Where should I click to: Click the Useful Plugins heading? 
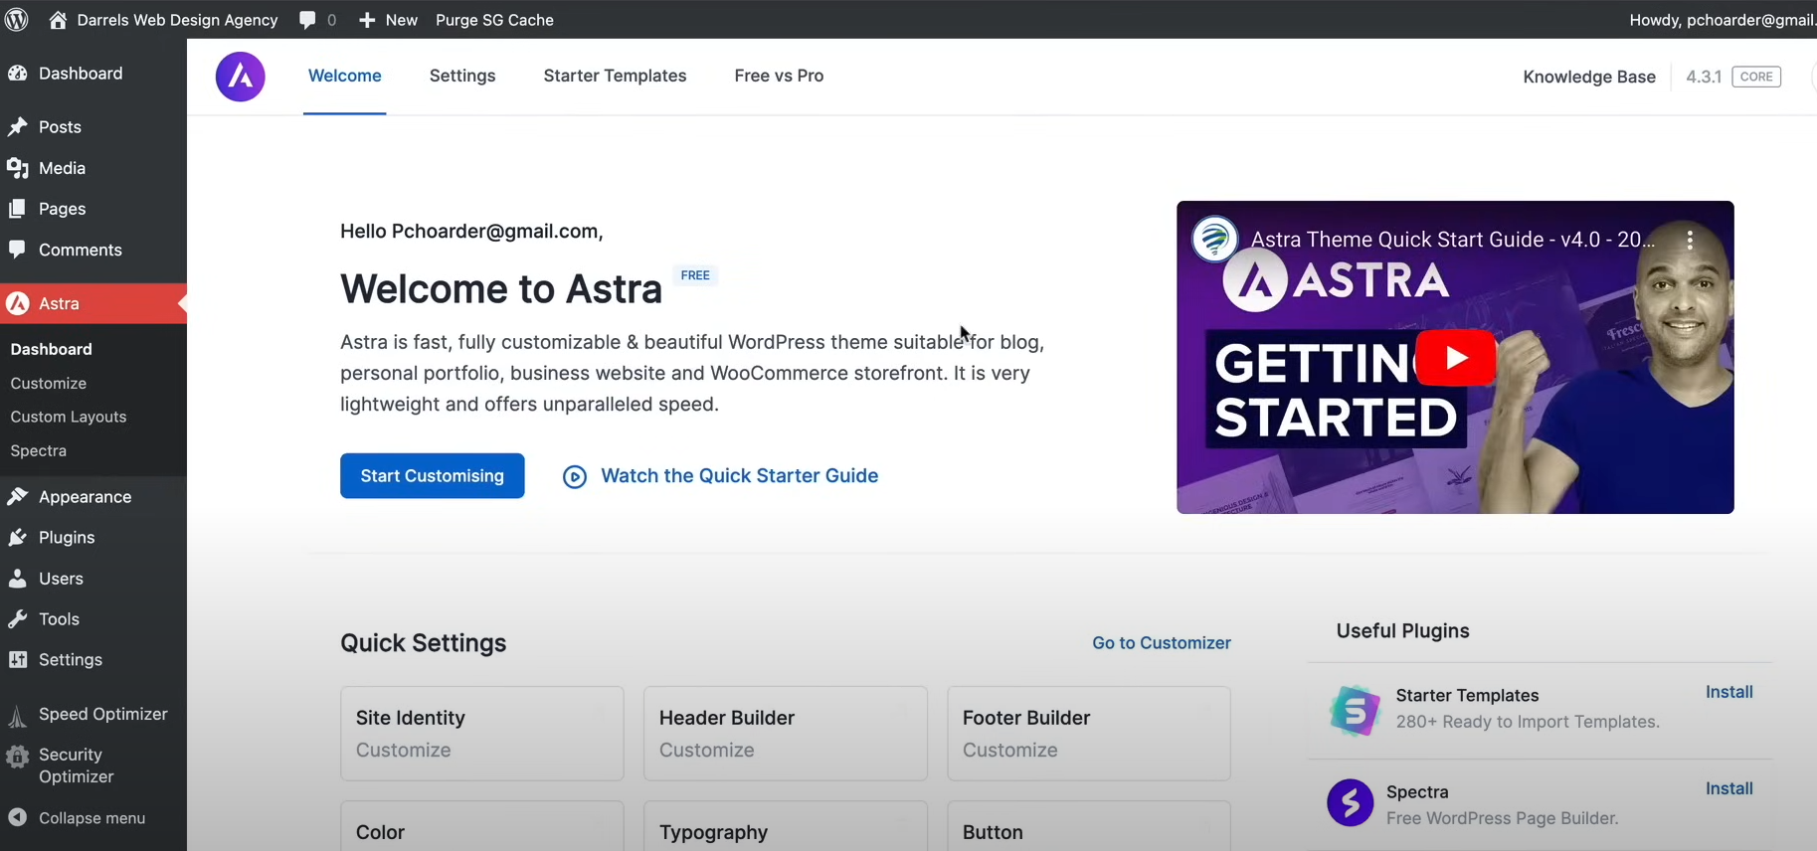tap(1402, 631)
